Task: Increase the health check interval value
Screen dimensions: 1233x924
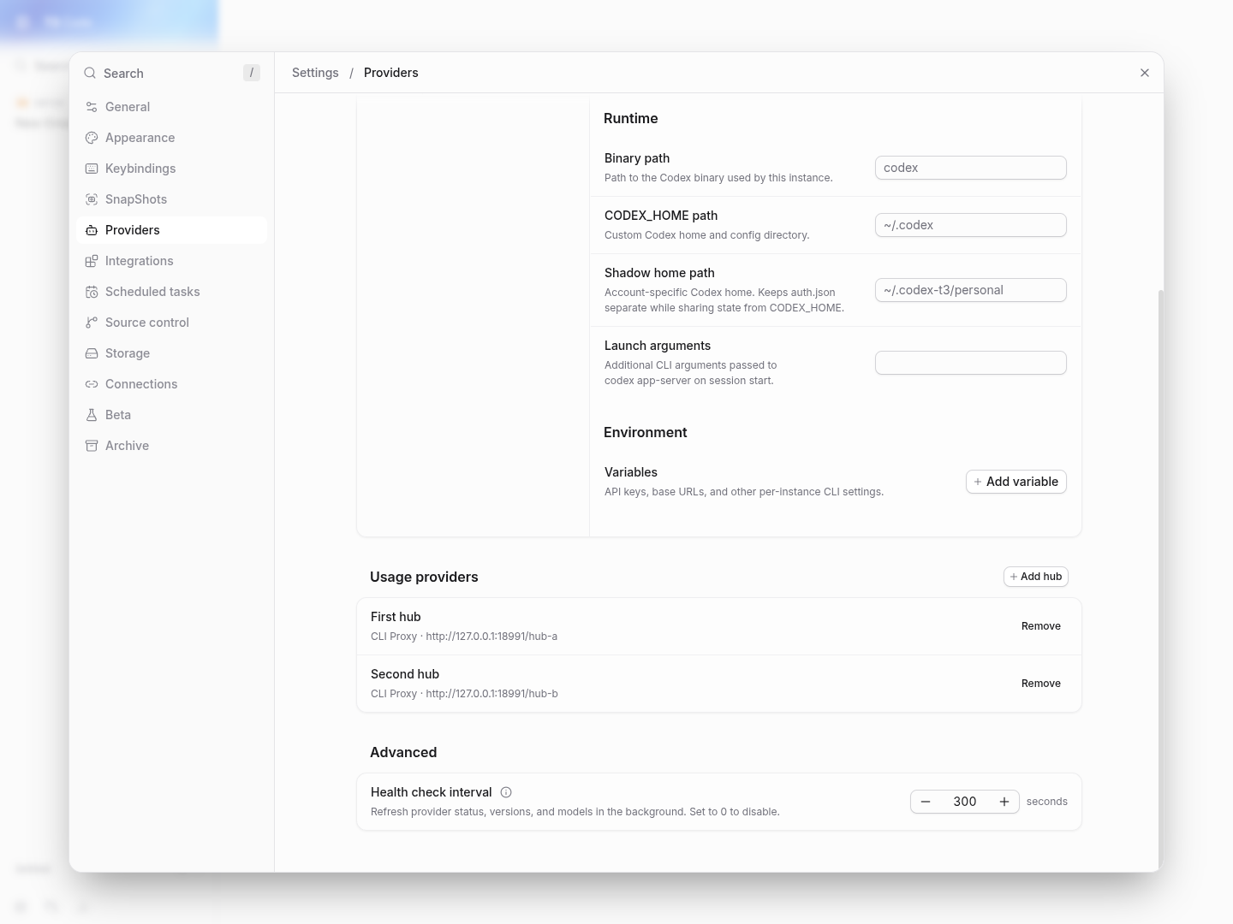Action: 1004,802
